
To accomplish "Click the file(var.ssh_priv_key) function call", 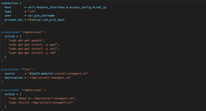I will (x=46, y=20).
